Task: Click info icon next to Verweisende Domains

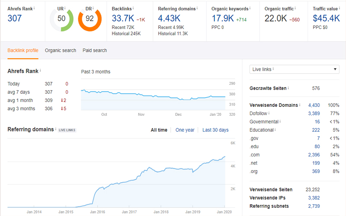Action: point(300,105)
